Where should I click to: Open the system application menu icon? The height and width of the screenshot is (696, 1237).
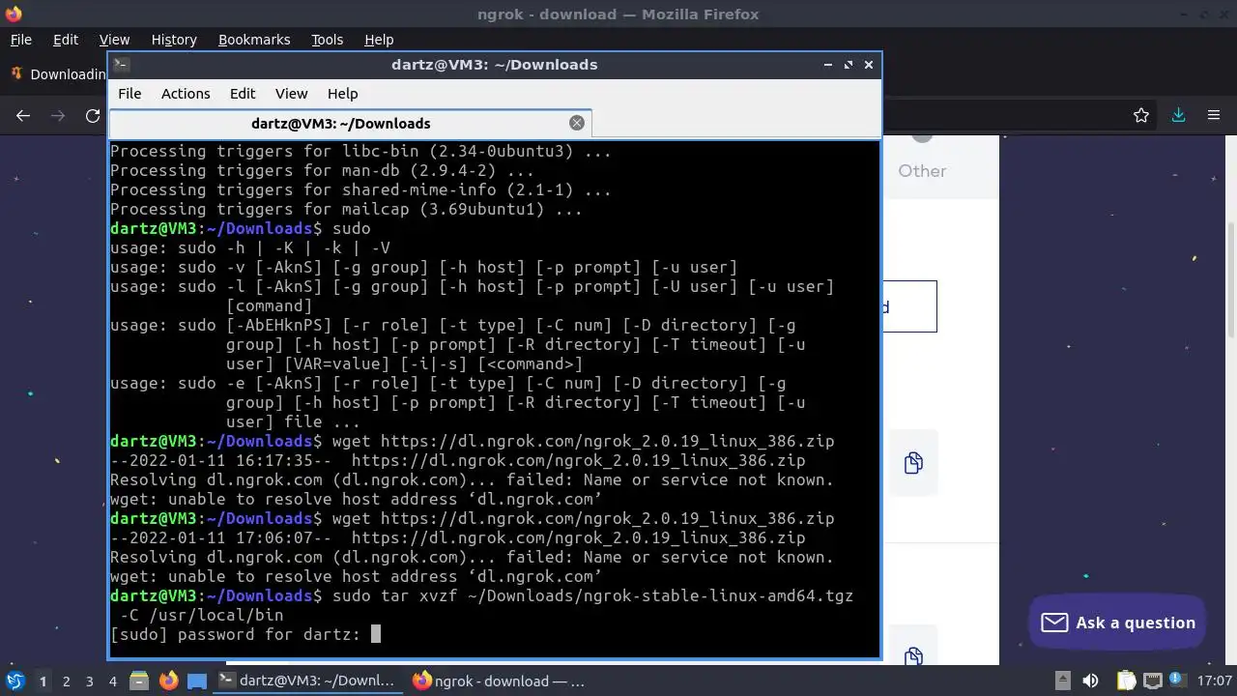pos(15,681)
